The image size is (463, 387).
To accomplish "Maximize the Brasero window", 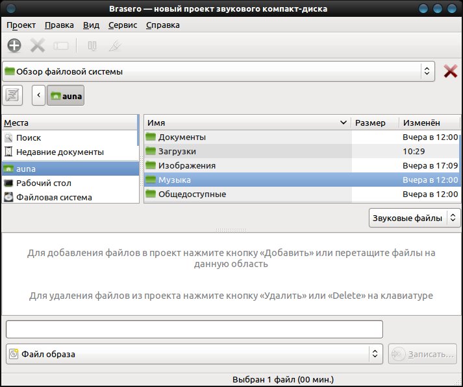I will pos(437,8).
